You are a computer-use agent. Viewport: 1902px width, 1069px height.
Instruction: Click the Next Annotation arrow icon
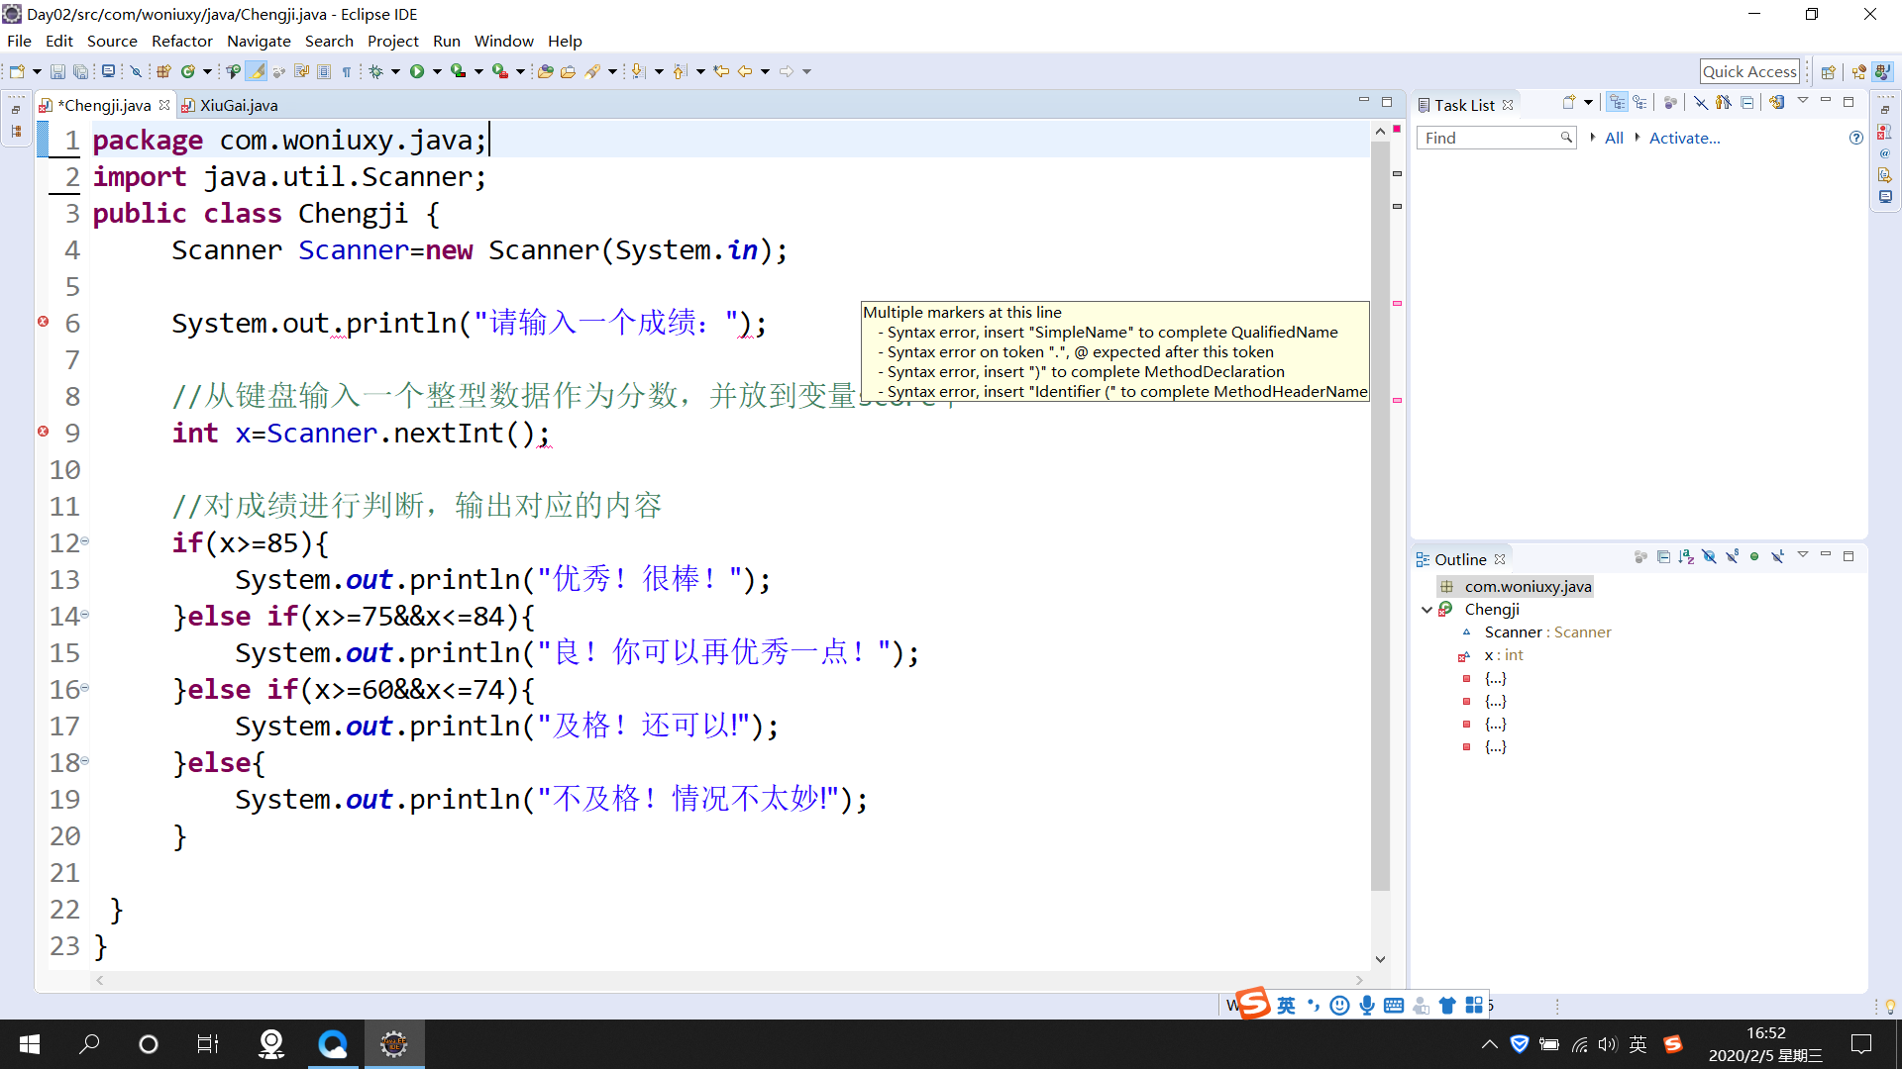[x=638, y=71]
